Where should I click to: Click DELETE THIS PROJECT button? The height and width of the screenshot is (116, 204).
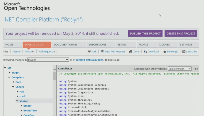pyautogui.click(x=181, y=33)
